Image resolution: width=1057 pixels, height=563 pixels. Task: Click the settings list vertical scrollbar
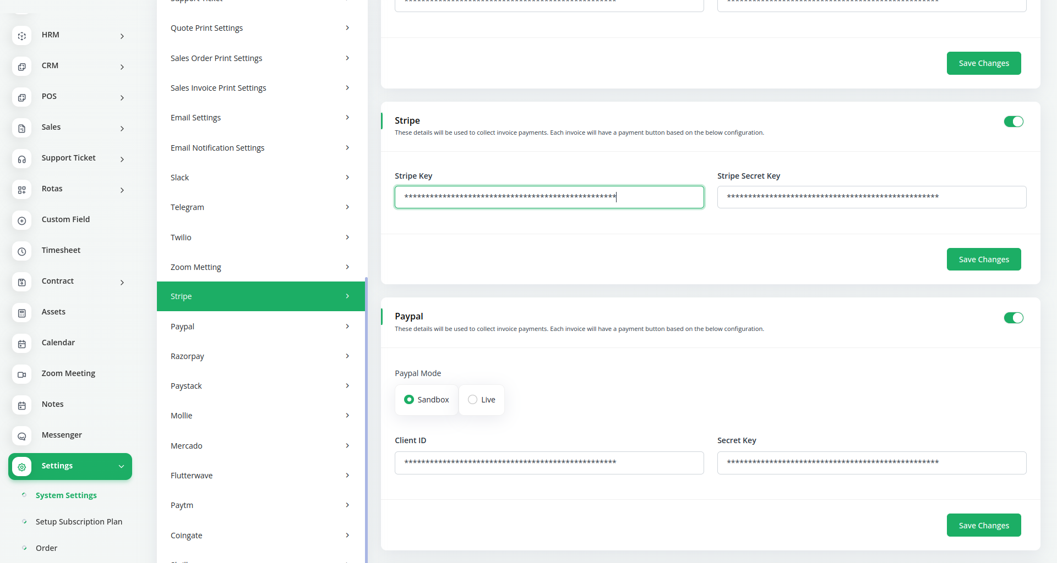pyautogui.click(x=366, y=418)
